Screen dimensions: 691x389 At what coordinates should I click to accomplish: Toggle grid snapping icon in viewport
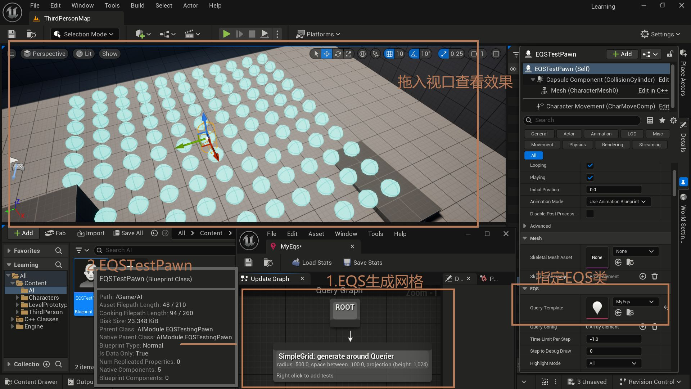[389, 54]
